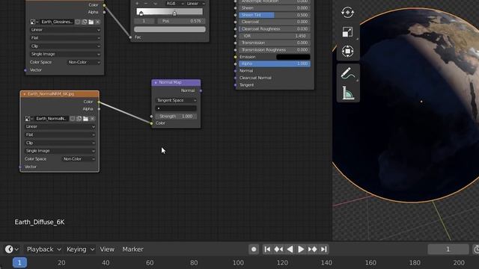
Task: Play the animation forward
Action: pyautogui.click(x=301, y=249)
